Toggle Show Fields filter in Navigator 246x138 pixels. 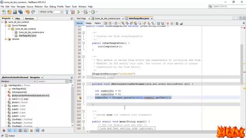(x=9, y=130)
